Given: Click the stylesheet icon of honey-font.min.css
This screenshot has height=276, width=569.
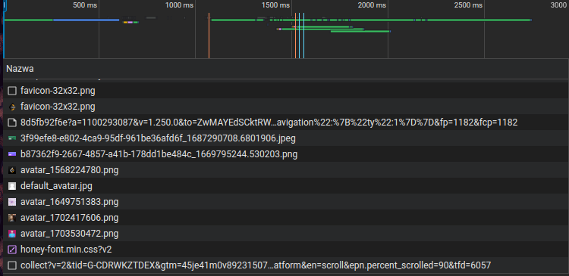Looking at the screenshot, I should tap(12, 250).
